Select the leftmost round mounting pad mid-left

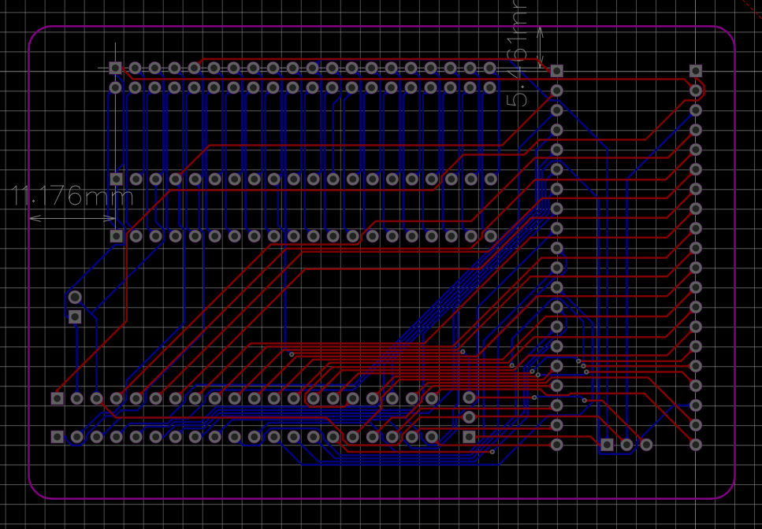[74, 298]
